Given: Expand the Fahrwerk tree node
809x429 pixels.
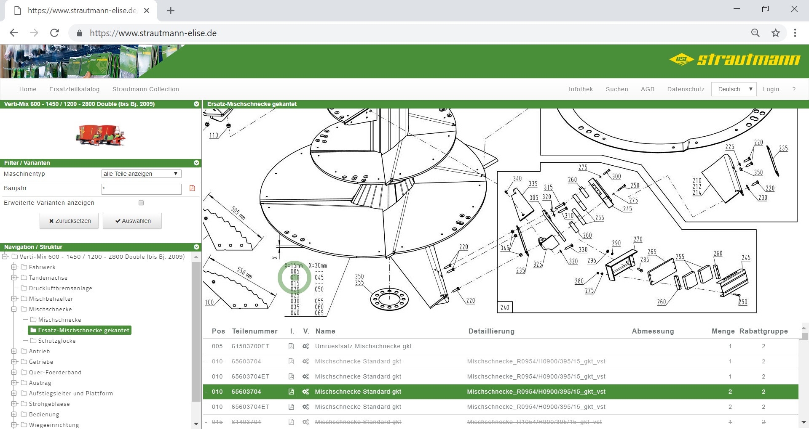Looking at the screenshot, I should 14,267.
